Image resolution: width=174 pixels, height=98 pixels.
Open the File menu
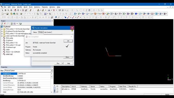5,7
